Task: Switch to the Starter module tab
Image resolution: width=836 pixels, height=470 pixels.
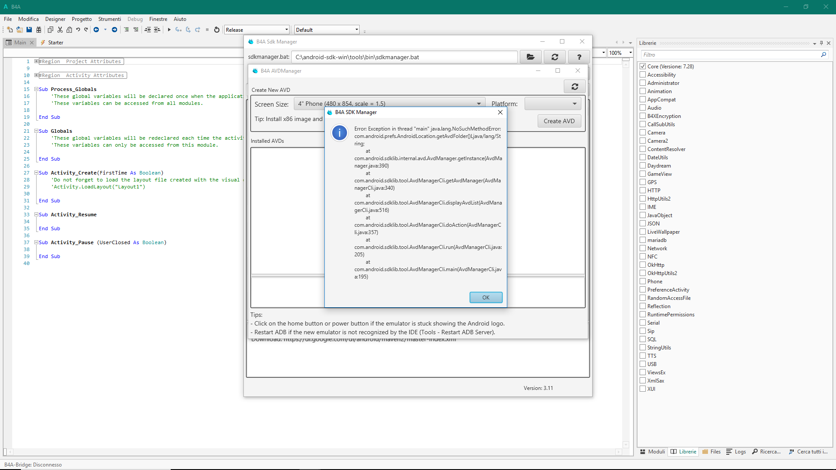Action: click(x=52, y=43)
